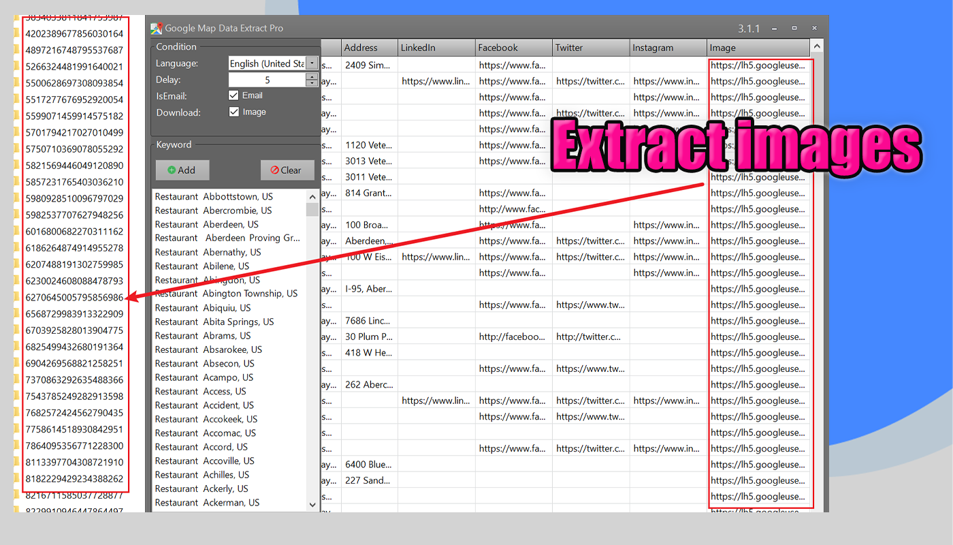Sort by the Twitter column header
The height and width of the screenshot is (545, 953).
click(591, 48)
